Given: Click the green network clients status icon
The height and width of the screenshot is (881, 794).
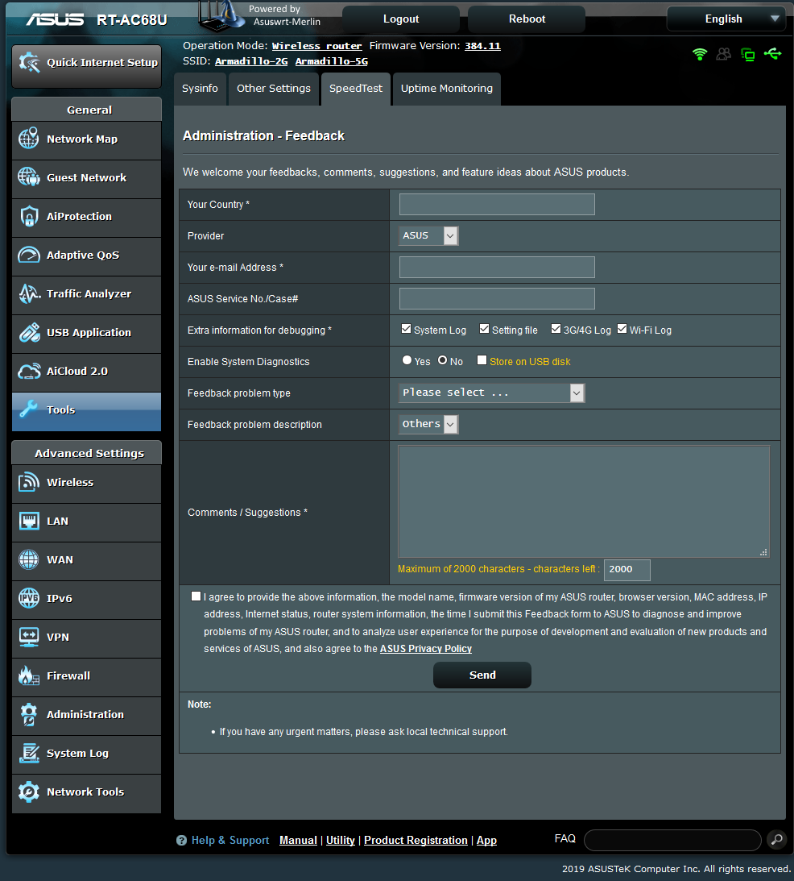Looking at the screenshot, I should click(748, 54).
